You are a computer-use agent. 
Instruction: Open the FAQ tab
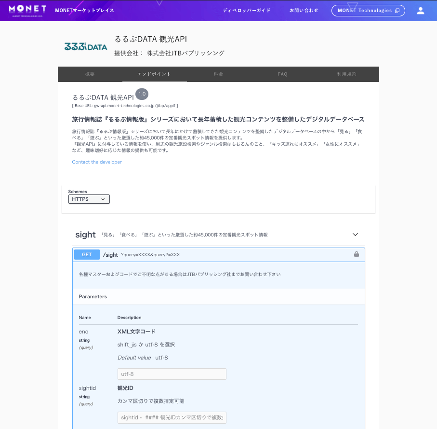283,74
